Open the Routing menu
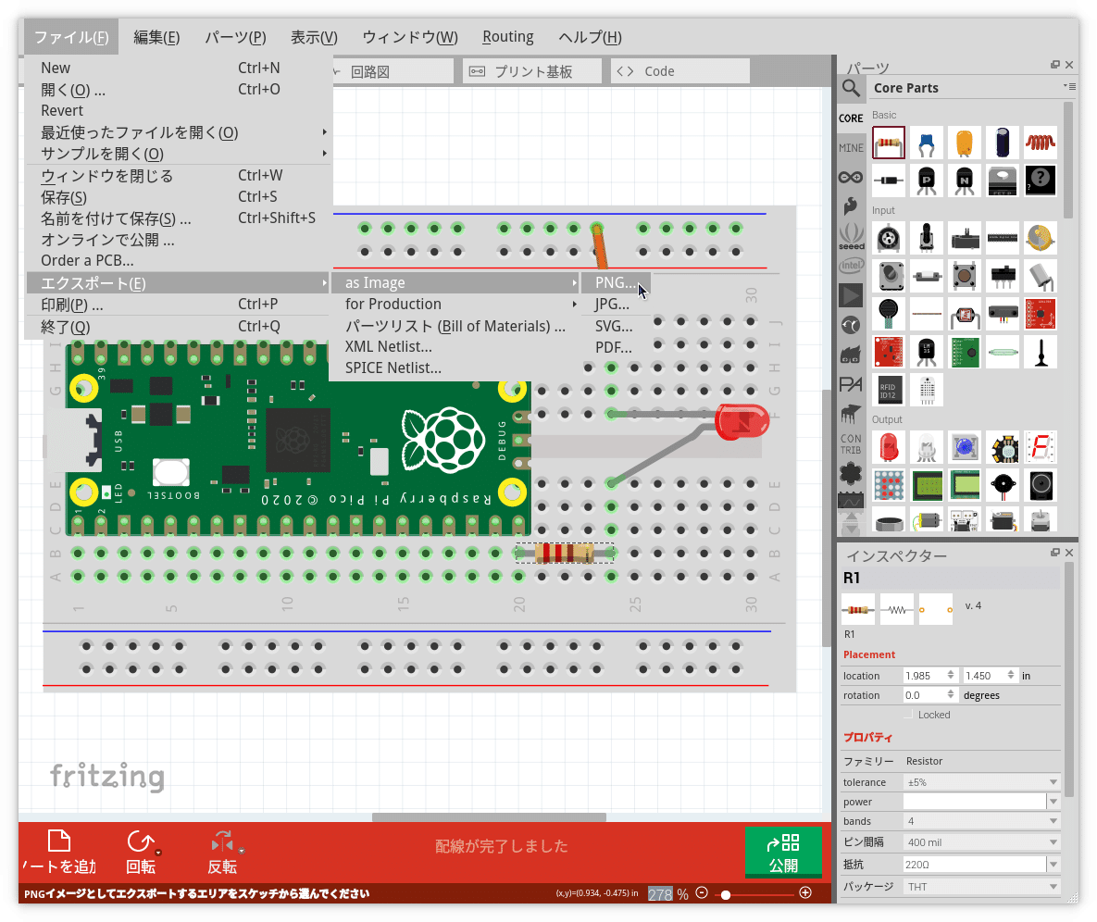 [508, 37]
